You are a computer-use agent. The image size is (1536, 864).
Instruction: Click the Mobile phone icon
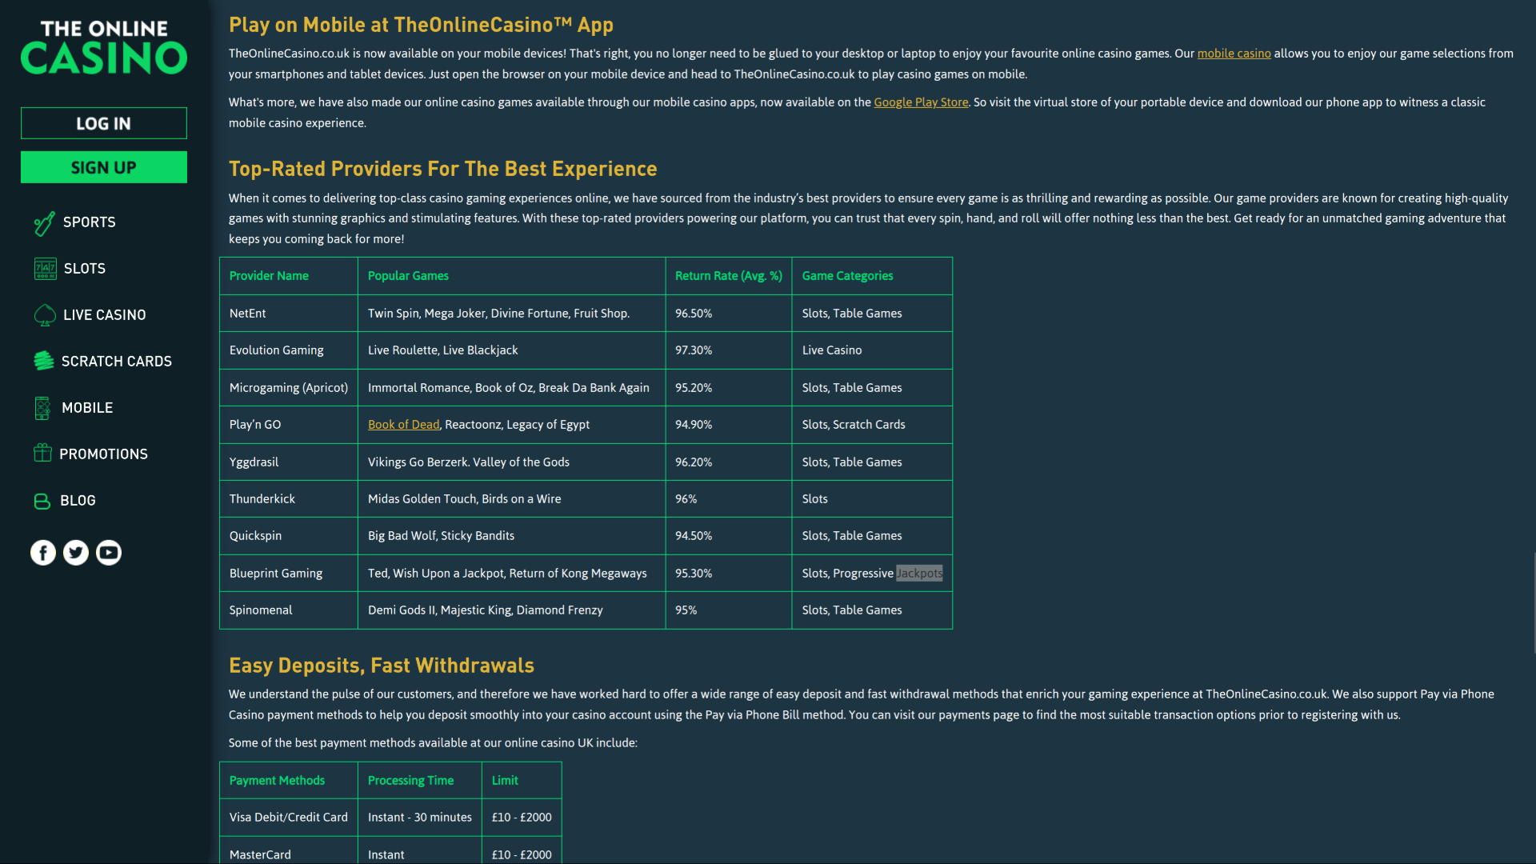42,408
